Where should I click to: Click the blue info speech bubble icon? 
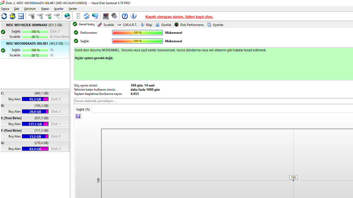(x=133, y=16)
